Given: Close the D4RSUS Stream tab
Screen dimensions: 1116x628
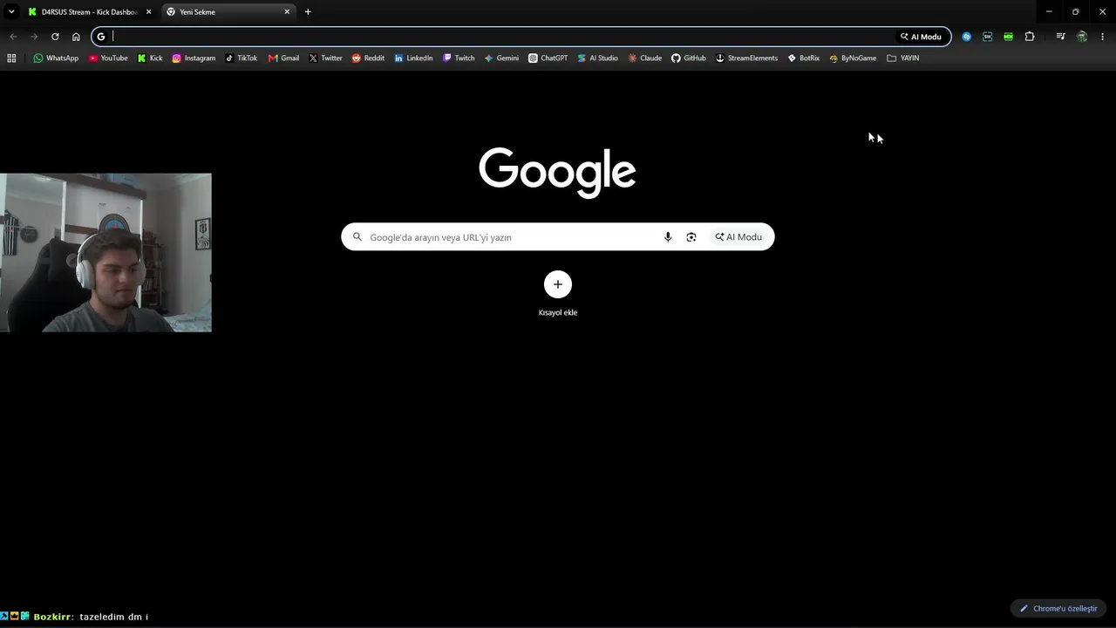Looking at the screenshot, I should 148,12.
